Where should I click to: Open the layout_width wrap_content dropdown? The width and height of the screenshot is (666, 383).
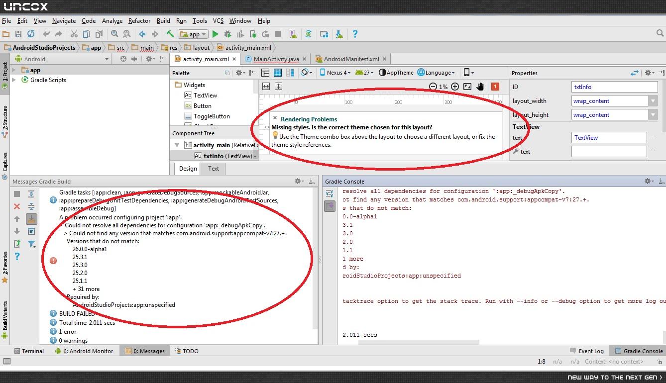(653, 101)
